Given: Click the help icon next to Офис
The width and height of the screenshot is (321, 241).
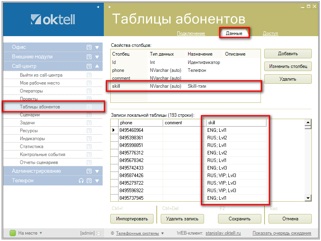Looking at the screenshot, I should coord(89,47).
